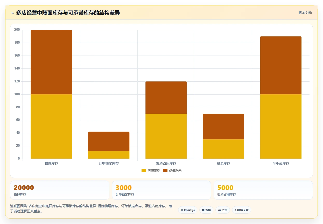This screenshot has width=323, height=224.
Task: Click the 可承诺库存 x-axis label
Action: [x=281, y=164]
